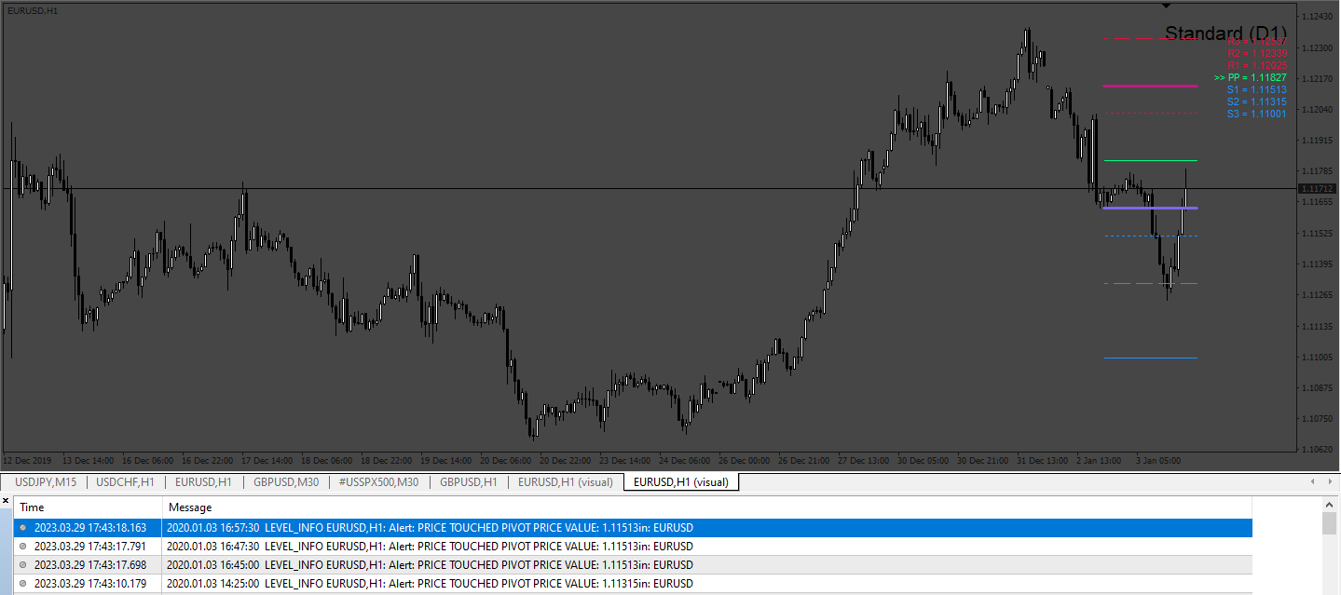The width and height of the screenshot is (1341, 595).
Task: Click the 31 Dec 13:00 time axis label
Action: (x=1042, y=460)
